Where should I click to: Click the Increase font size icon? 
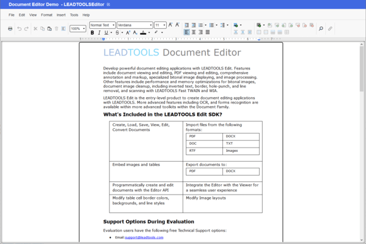pos(170,25)
